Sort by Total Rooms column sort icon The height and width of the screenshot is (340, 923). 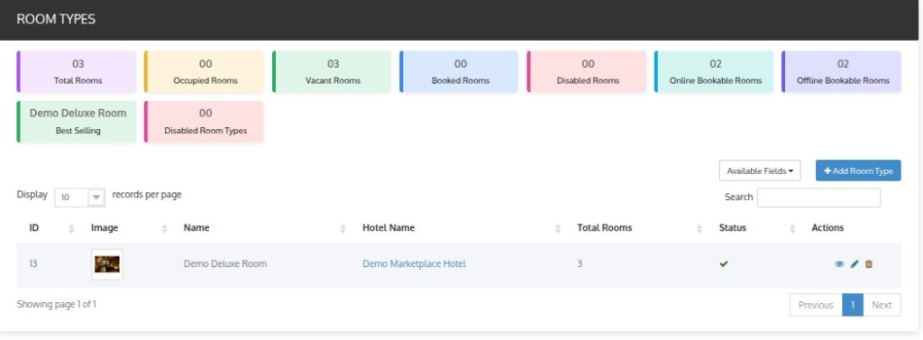699,229
